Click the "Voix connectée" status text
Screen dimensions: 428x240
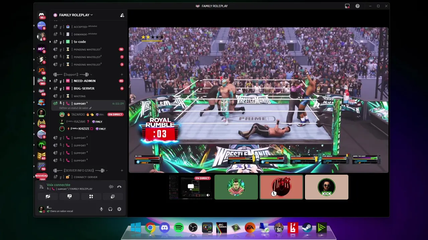click(59, 185)
